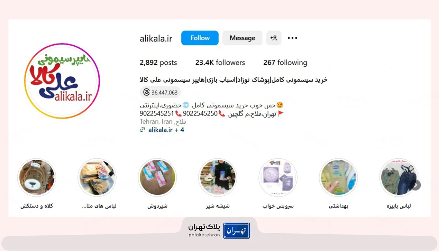This screenshot has height=251, width=439.
Task: Open the شیشه شیر highlight
Action: point(218,178)
